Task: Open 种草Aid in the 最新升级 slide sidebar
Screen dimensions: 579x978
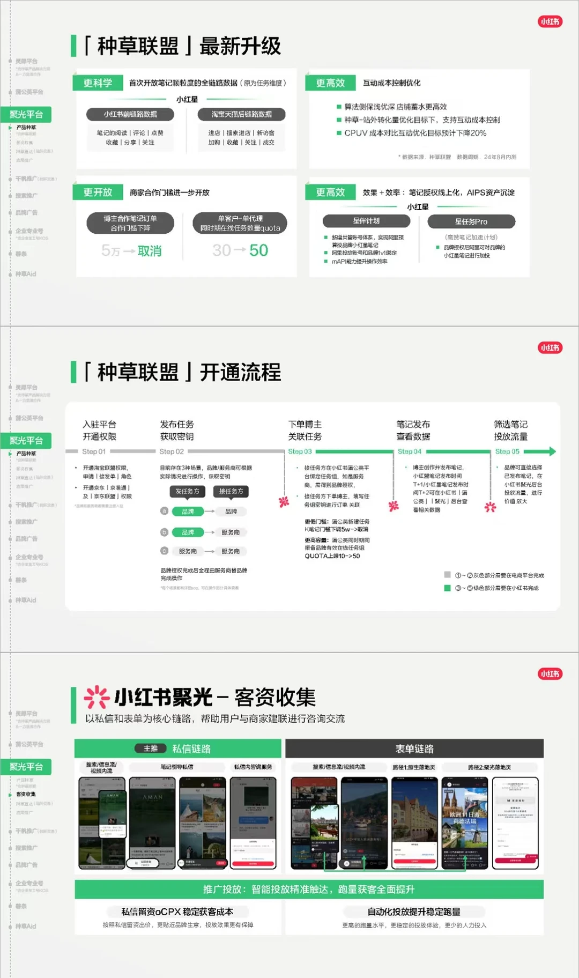Action: [25, 273]
